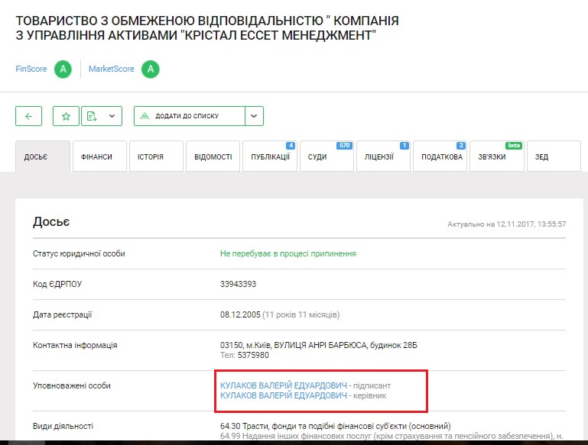
Task: Open the Додати до списку dropdown chevron
Action: click(x=254, y=116)
